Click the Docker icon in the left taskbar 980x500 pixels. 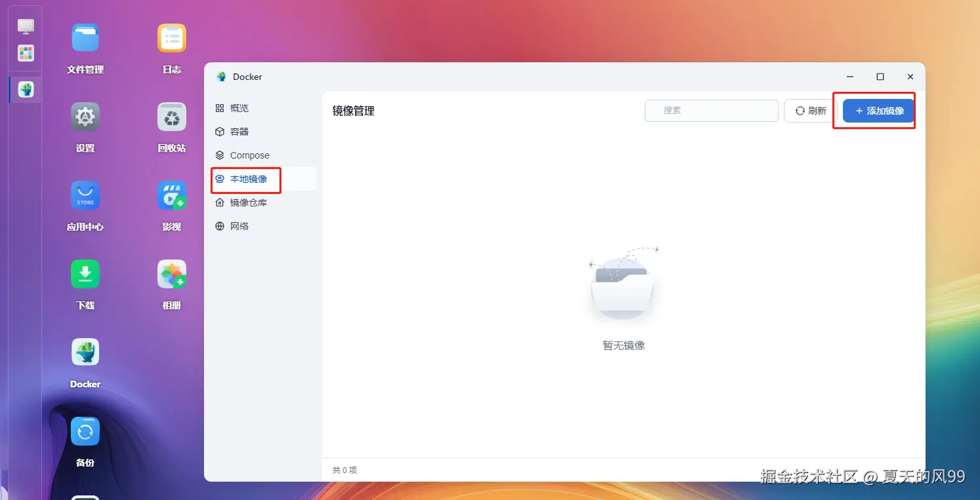[26, 89]
